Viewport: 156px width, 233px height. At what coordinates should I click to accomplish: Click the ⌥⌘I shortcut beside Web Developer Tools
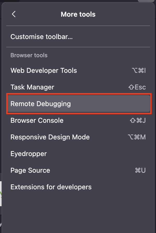pos(139,70)
